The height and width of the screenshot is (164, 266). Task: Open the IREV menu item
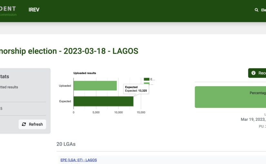(34, 10)
